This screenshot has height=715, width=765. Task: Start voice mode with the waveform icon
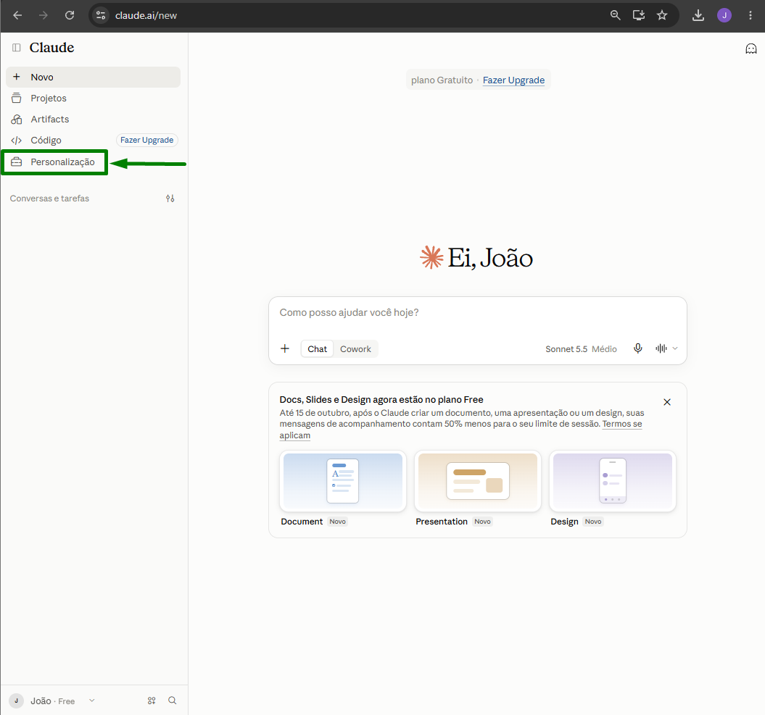click(x=661, y=348)
